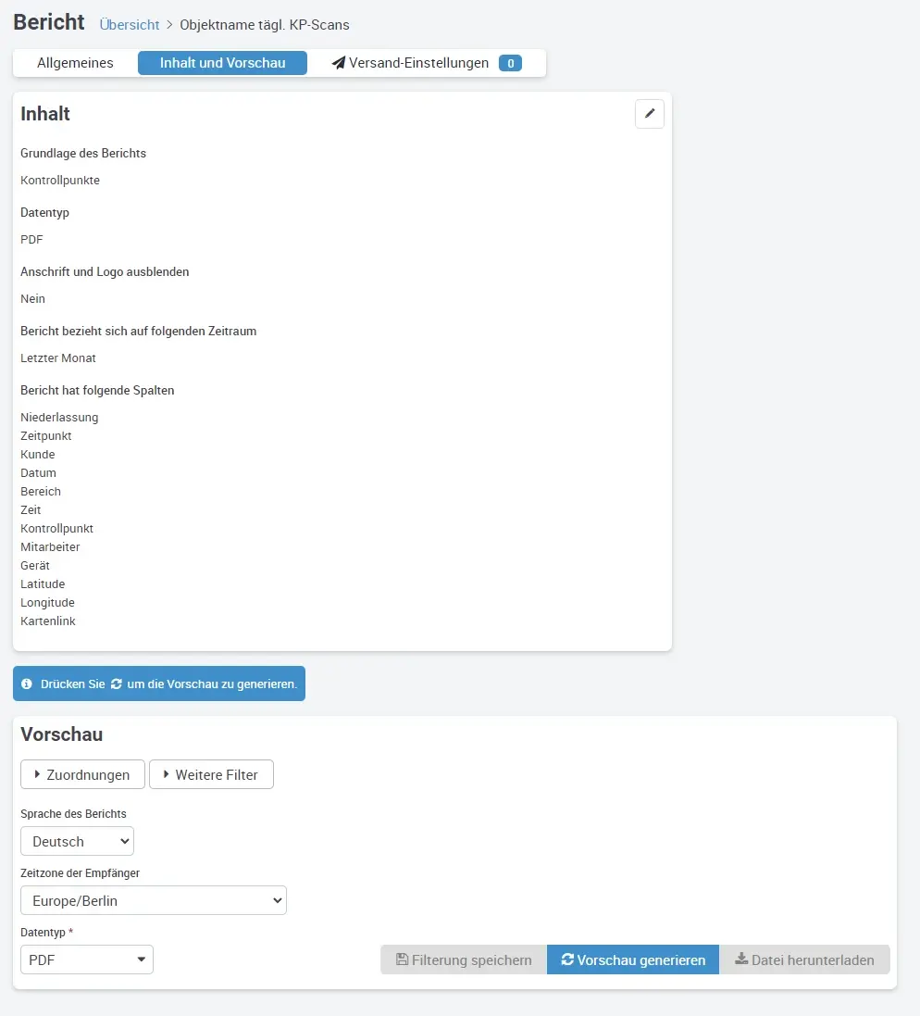
Task: Switch to the Allgemeines tab
Action: coord(75,63)
